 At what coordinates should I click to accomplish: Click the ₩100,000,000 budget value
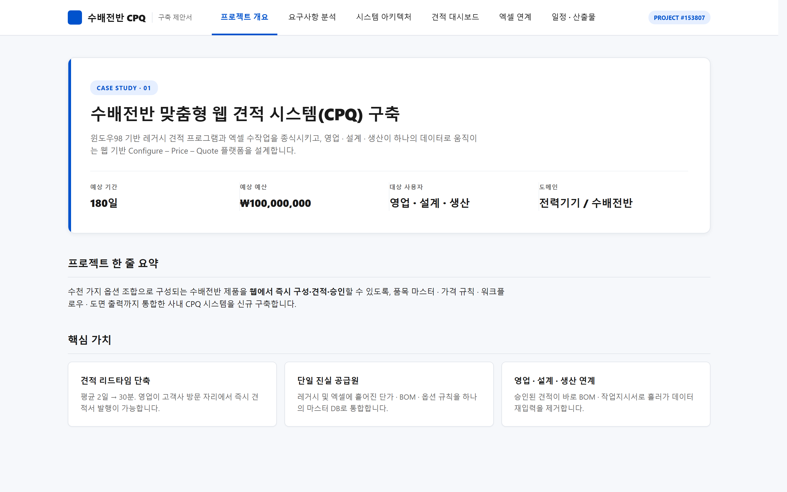pos(275,203)
